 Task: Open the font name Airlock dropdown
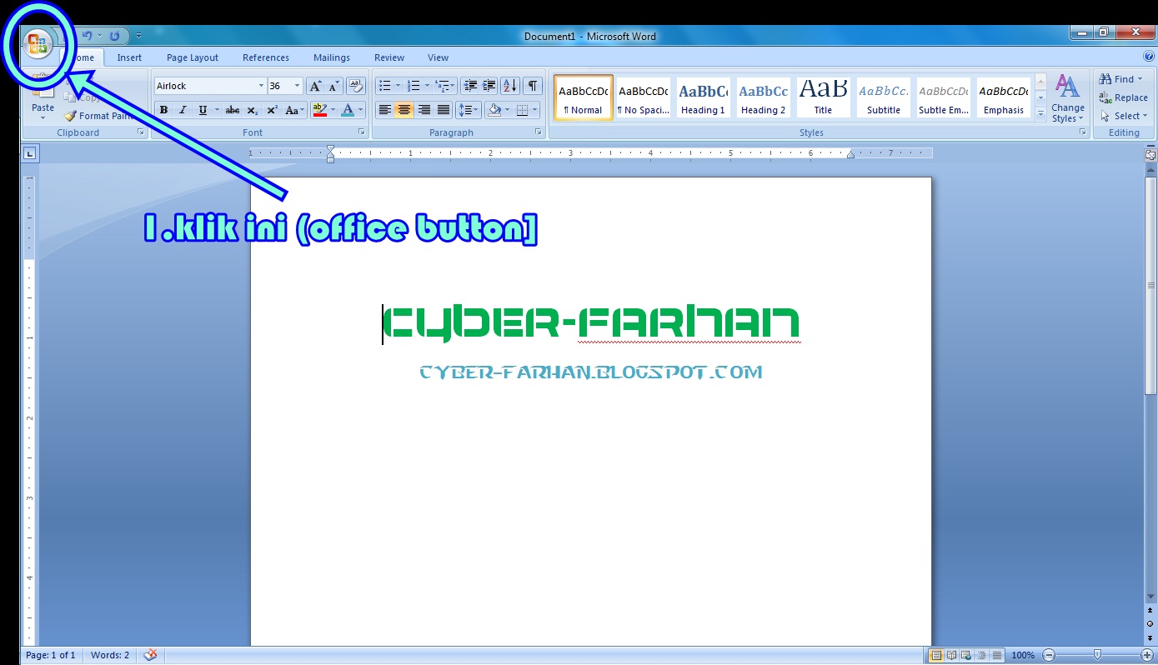[260, 86]
